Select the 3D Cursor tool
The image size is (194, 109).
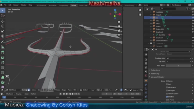tap(3, 15)
